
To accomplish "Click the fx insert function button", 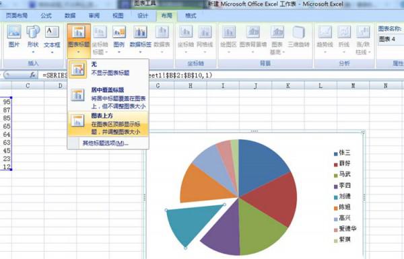I will [x=32, y=75].
